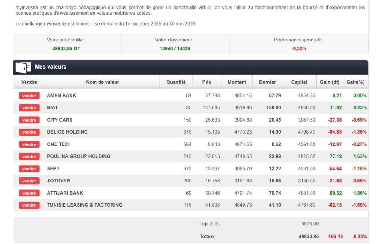Click the Quantité column header
Viewport: 383px width, 244px height.
(x=176, y=82)
